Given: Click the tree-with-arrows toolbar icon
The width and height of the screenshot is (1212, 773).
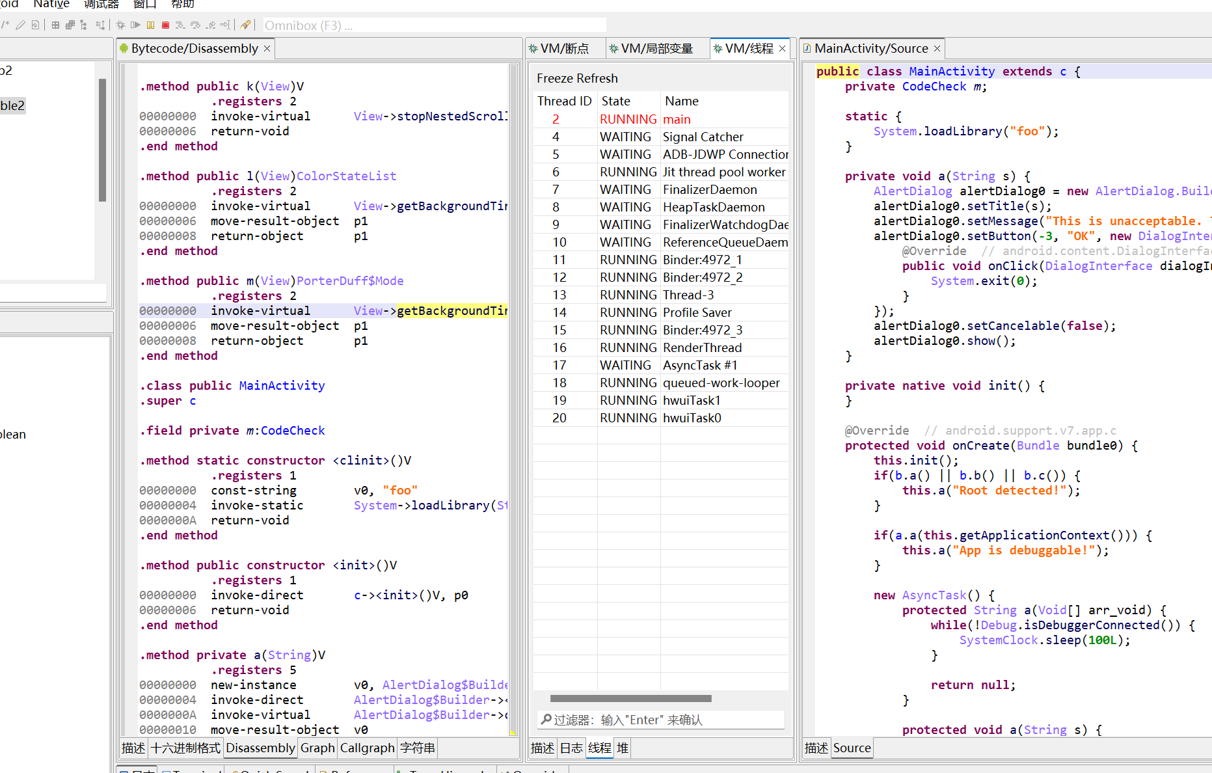Looking at the screenshot, I should click(x=100, y=25).
